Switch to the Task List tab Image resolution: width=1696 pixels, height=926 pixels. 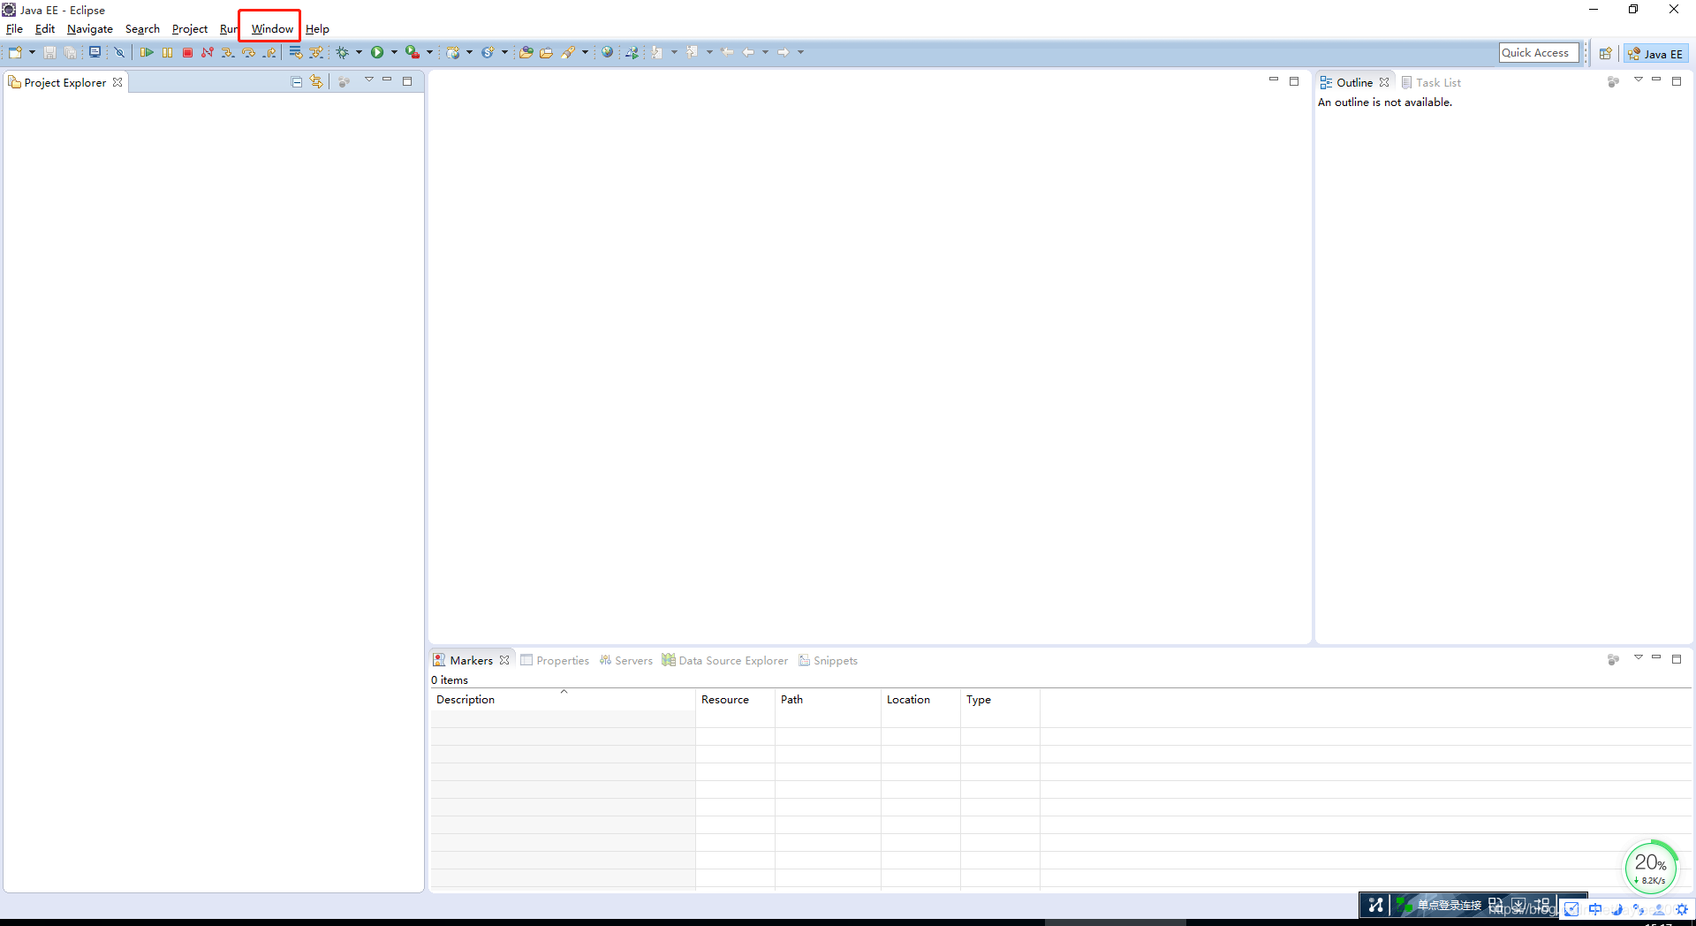point(1431,82)
